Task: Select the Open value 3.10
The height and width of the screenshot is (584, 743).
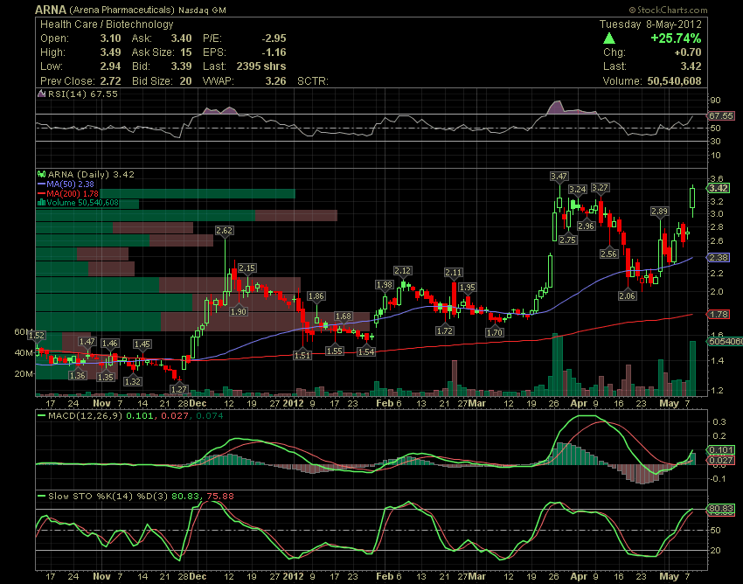Action: pyautogui.click(x=110, y=38)
